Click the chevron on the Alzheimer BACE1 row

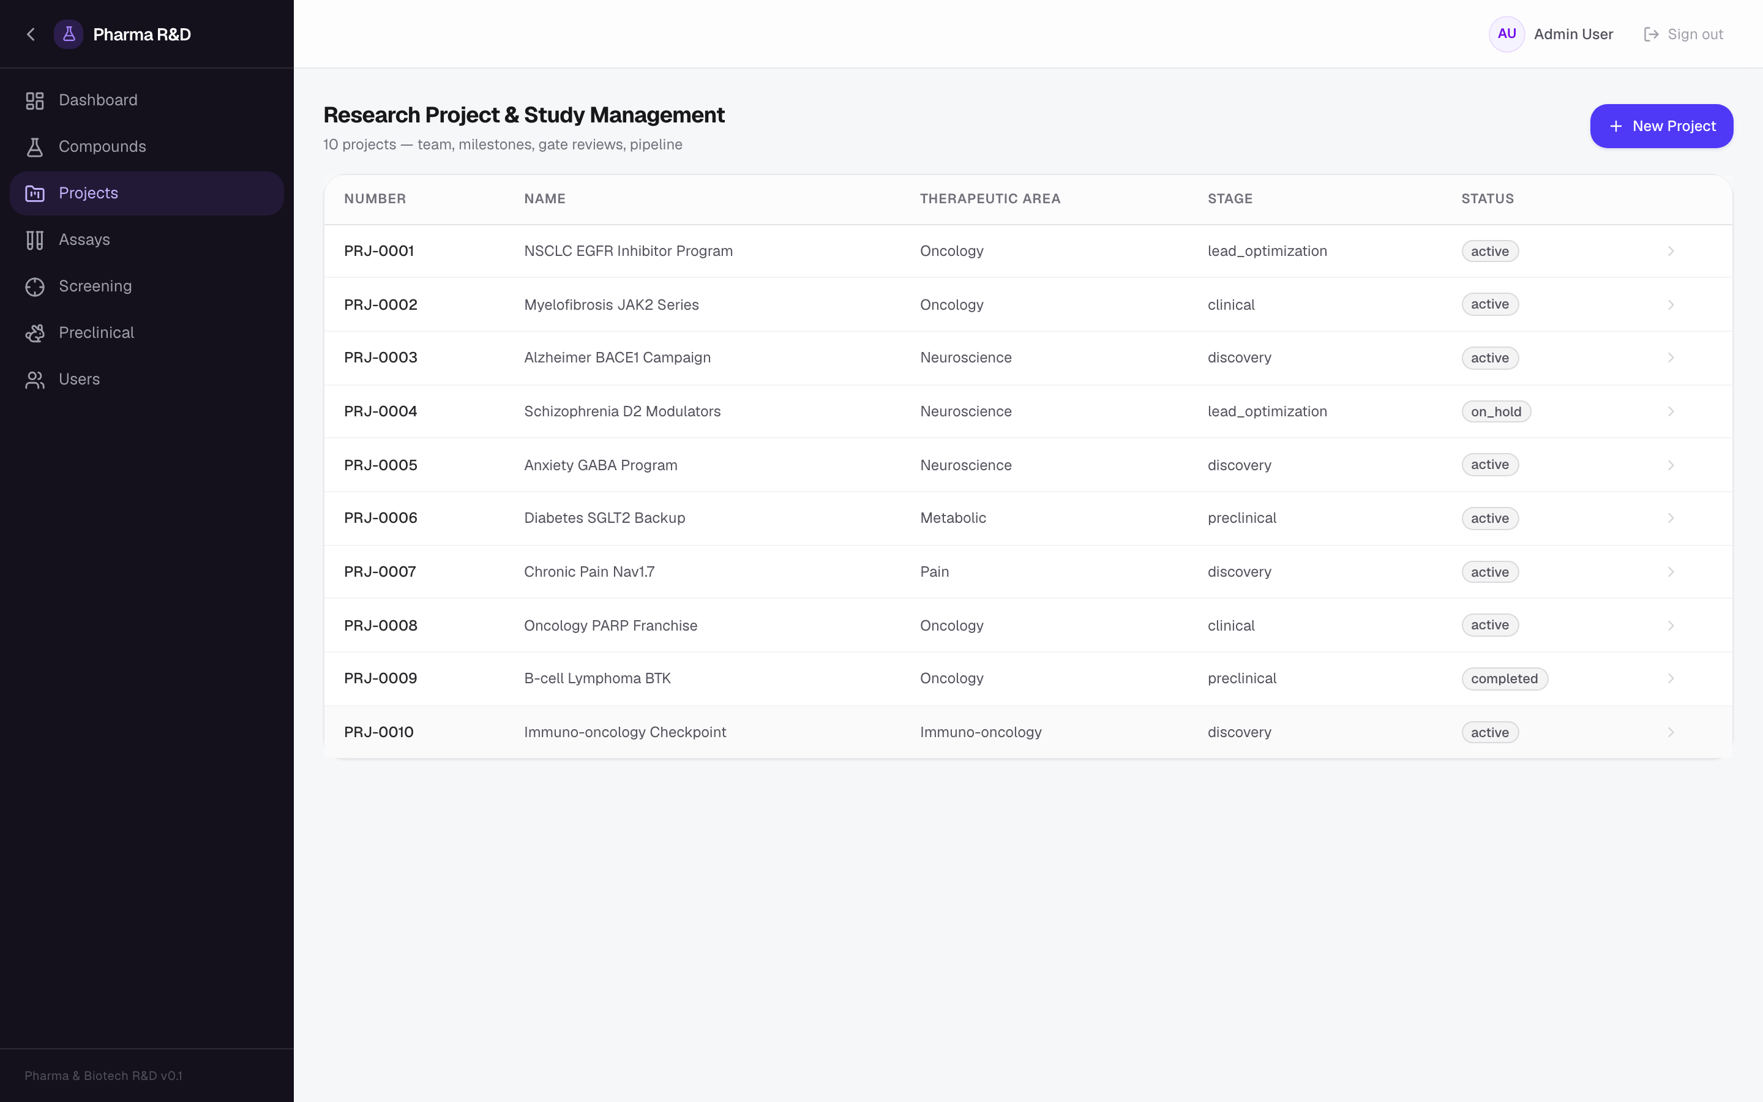pos(1671,358)
